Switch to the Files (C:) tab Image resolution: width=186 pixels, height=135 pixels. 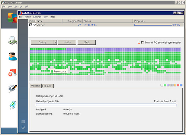[47, 86]
